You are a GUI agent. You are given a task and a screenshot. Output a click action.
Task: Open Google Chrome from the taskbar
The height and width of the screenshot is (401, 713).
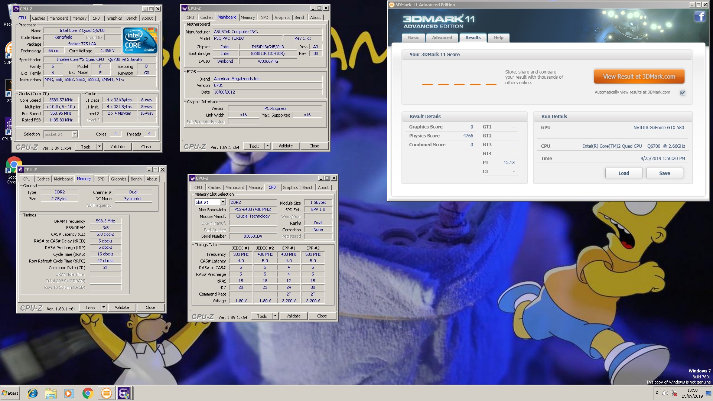[x=88, y=393]
